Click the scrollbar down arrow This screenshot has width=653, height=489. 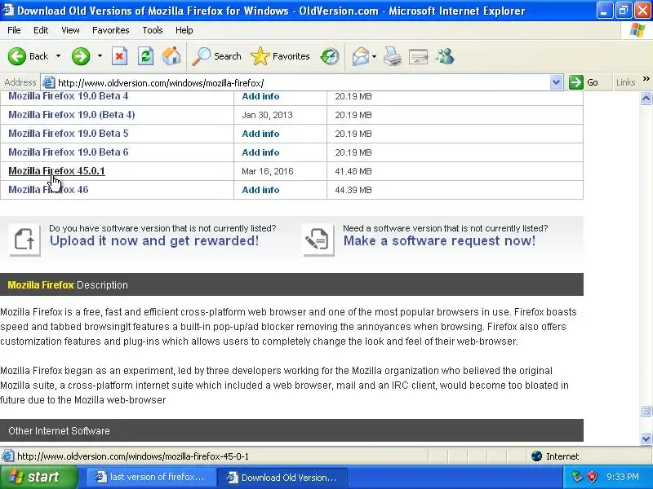[646, 438]
